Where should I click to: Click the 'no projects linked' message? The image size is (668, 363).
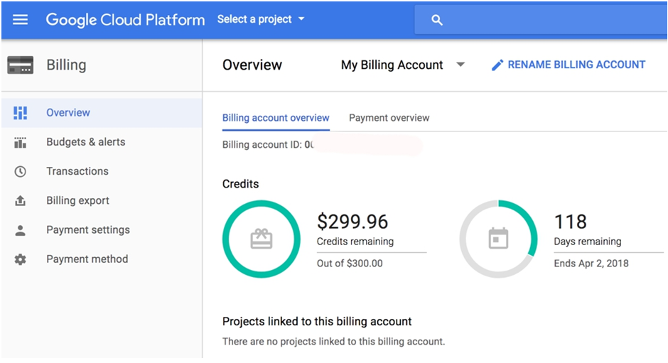(333, 342)
